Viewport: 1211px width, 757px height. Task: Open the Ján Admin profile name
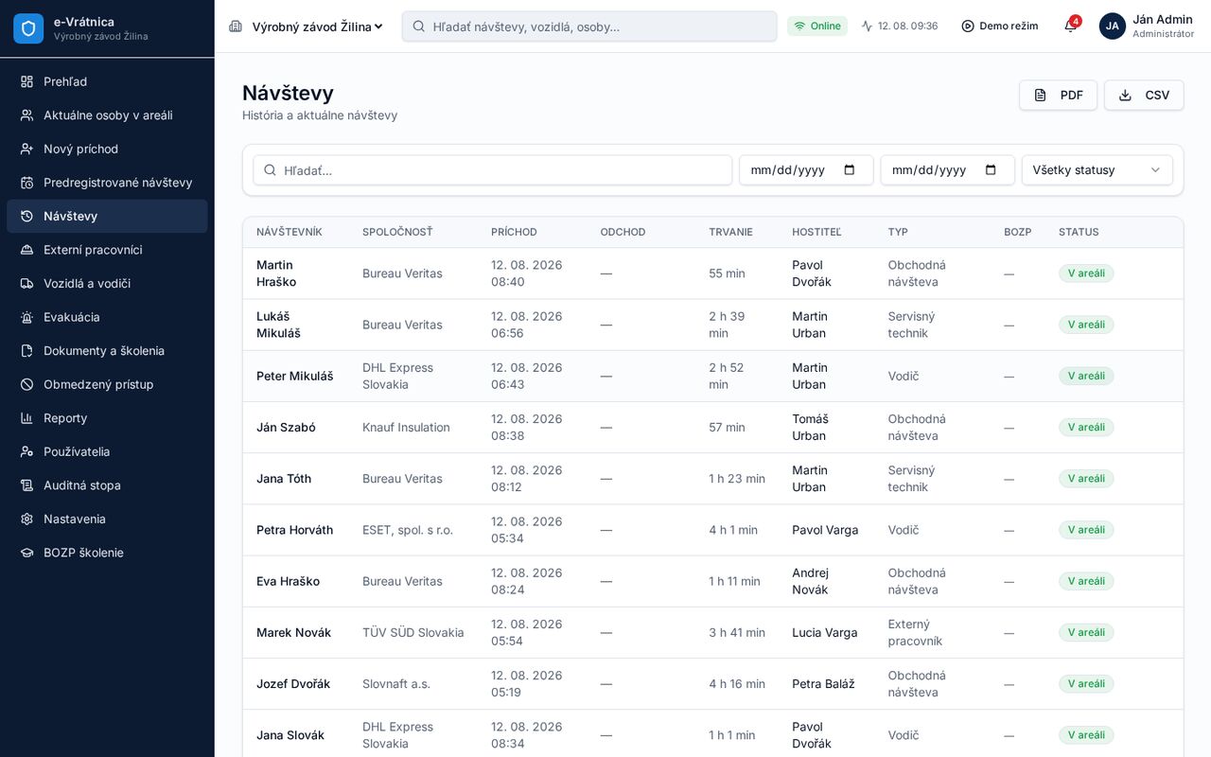click(1163, 19)
